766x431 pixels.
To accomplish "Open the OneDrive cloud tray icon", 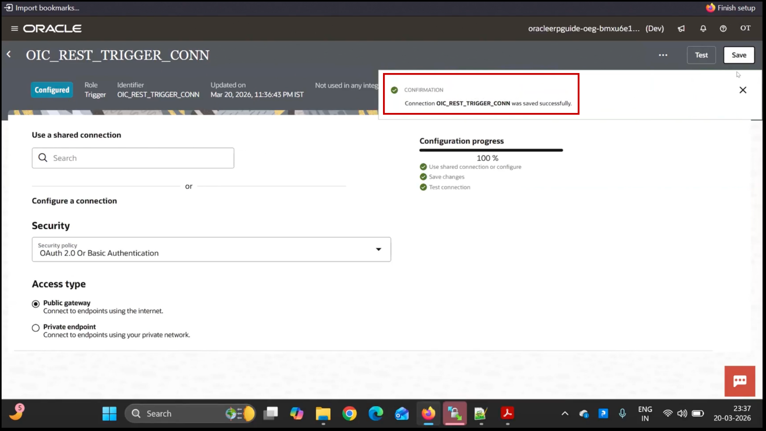I will click(x=584, y=413).
